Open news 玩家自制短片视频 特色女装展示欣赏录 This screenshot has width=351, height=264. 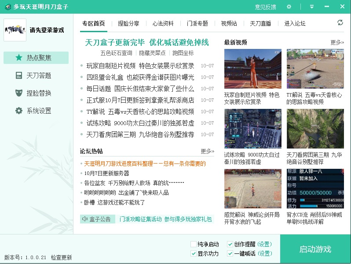click(x=140, y=66)
